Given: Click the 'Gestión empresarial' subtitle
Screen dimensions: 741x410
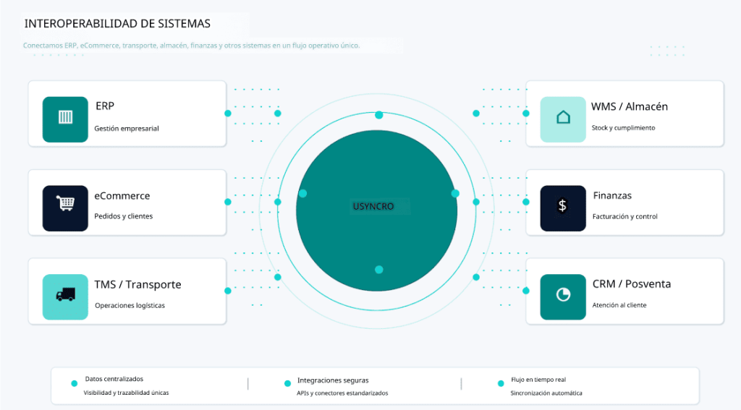Looking at the screenshot, I should pyautogui.click(x=127, y=129).
